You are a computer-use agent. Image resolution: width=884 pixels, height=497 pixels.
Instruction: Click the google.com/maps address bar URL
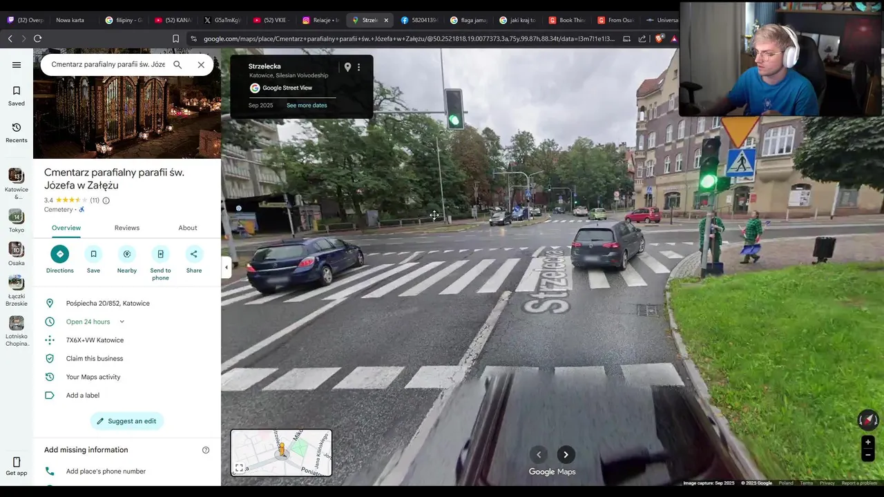click(409, 39)
